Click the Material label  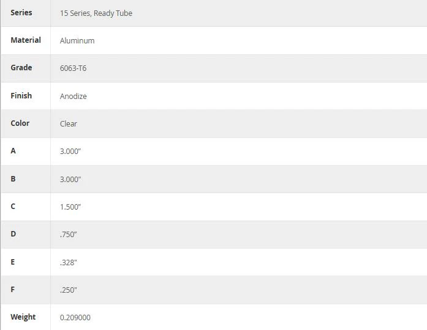tap(26, 40)
